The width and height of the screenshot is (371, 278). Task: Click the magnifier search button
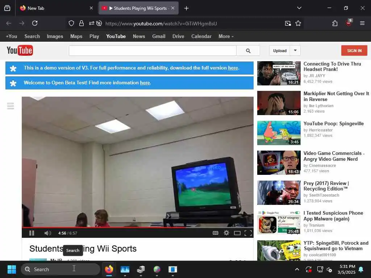coord(248,51)
